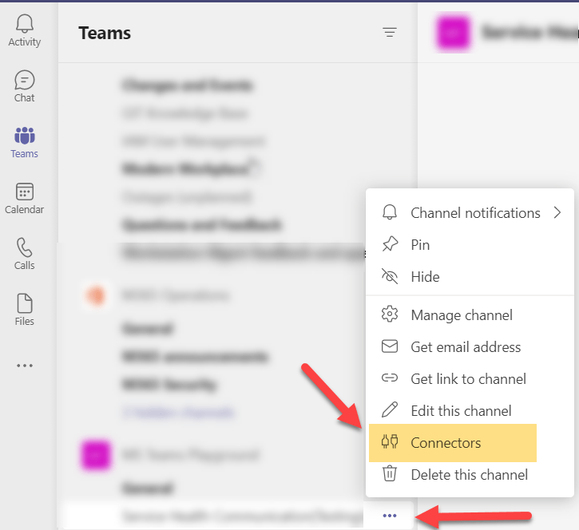Viewport: 579px width, 530px height.
Task: Open Chat from the left sidebar
Action: pyautogui.click(x=25, y=86)
